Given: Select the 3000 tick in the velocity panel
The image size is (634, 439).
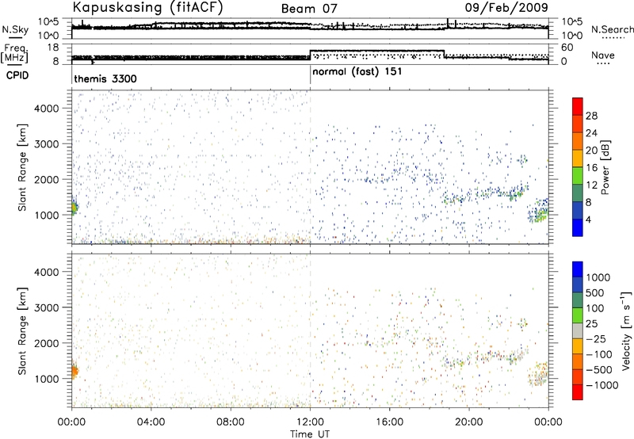Looking at the screenshot, I should coord(47,307).
